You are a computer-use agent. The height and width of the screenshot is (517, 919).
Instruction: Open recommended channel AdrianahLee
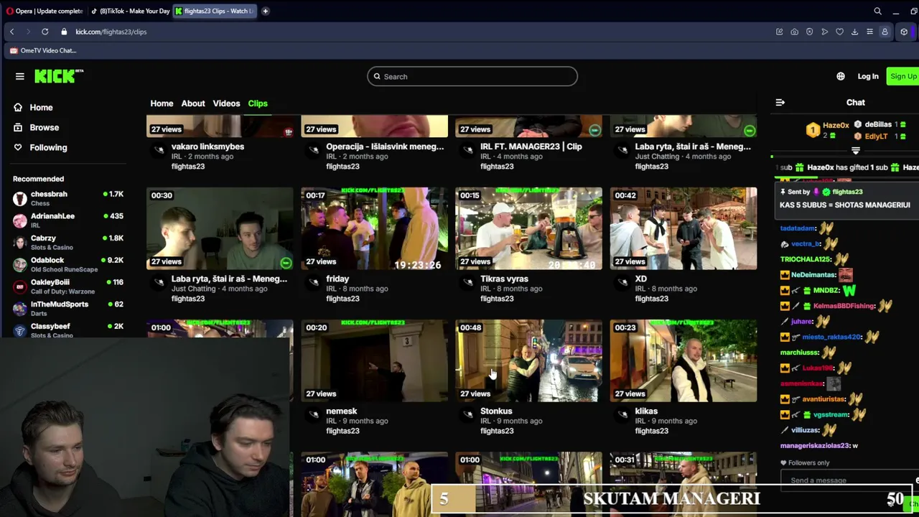68,220
